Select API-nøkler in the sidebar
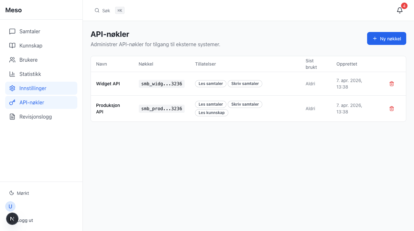414x231 pixels. click(x=32, y=102)
